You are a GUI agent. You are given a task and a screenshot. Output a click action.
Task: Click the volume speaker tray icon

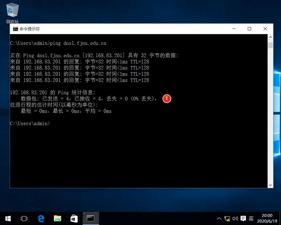(x=235, y=219)
